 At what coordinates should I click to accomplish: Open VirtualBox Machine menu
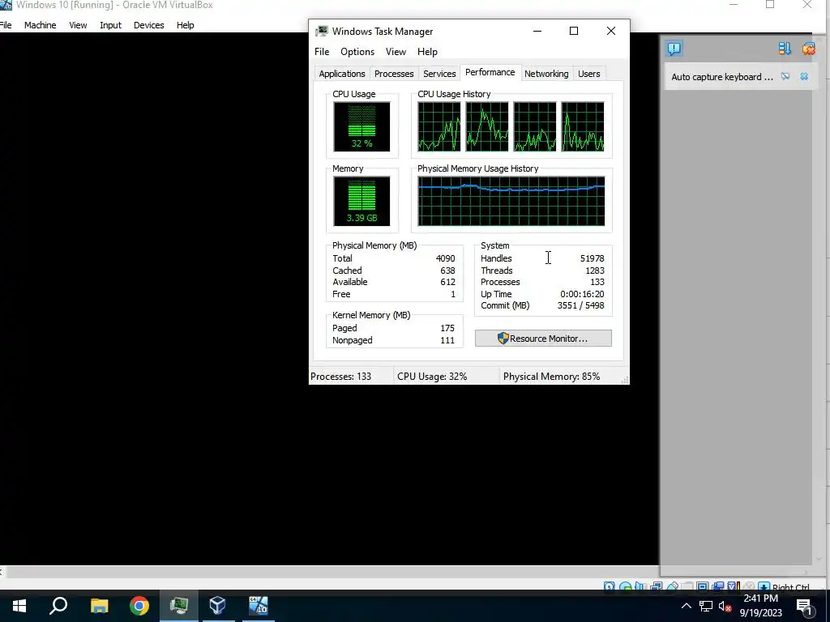coord(41,25)
